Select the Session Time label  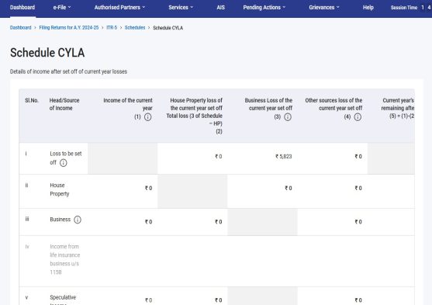[404, 8]
